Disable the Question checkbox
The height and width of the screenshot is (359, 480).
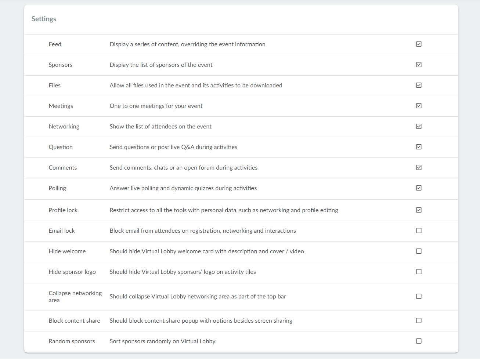(x=419, y=147)
